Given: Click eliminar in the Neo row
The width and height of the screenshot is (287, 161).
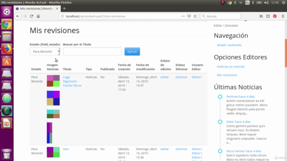Looking at the screenshot, I should pyautogui.click(x=181, y=149).
